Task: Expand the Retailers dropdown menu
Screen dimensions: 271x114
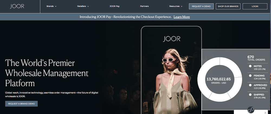Action: (83, 6)
